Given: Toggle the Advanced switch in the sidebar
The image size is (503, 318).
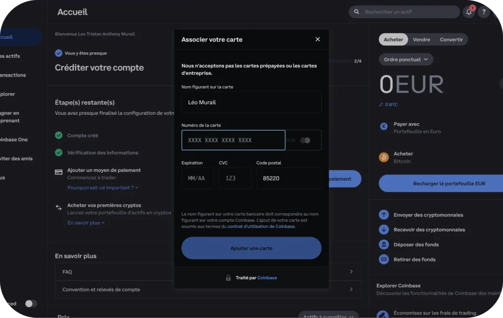Looking at the screenshot, I should (31, 304).
